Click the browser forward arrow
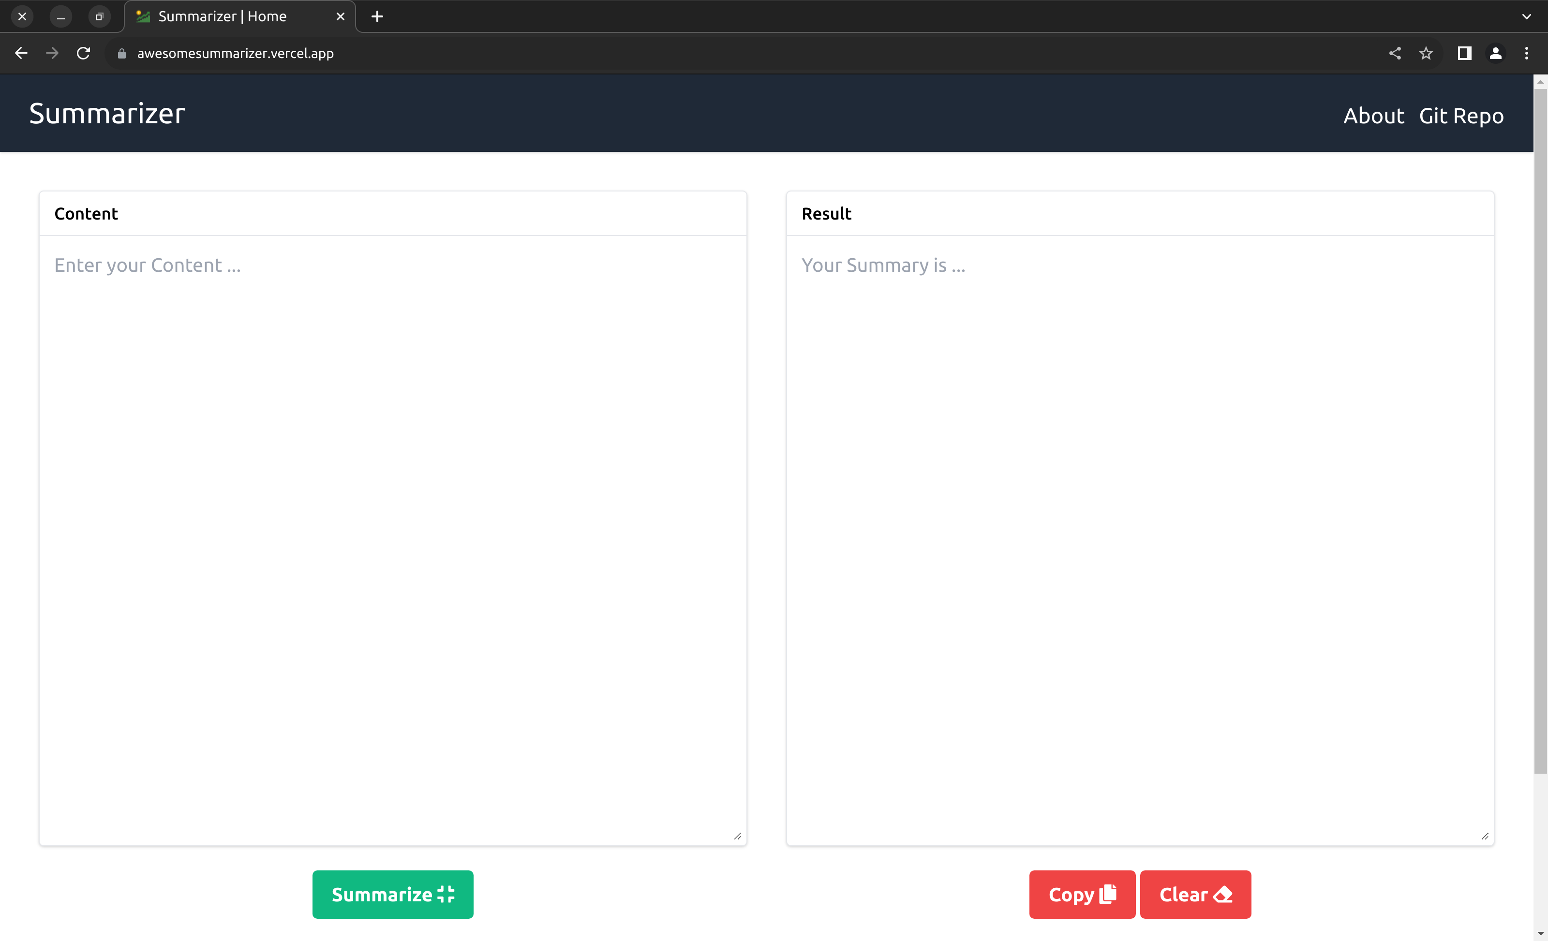 pos(52,53)
